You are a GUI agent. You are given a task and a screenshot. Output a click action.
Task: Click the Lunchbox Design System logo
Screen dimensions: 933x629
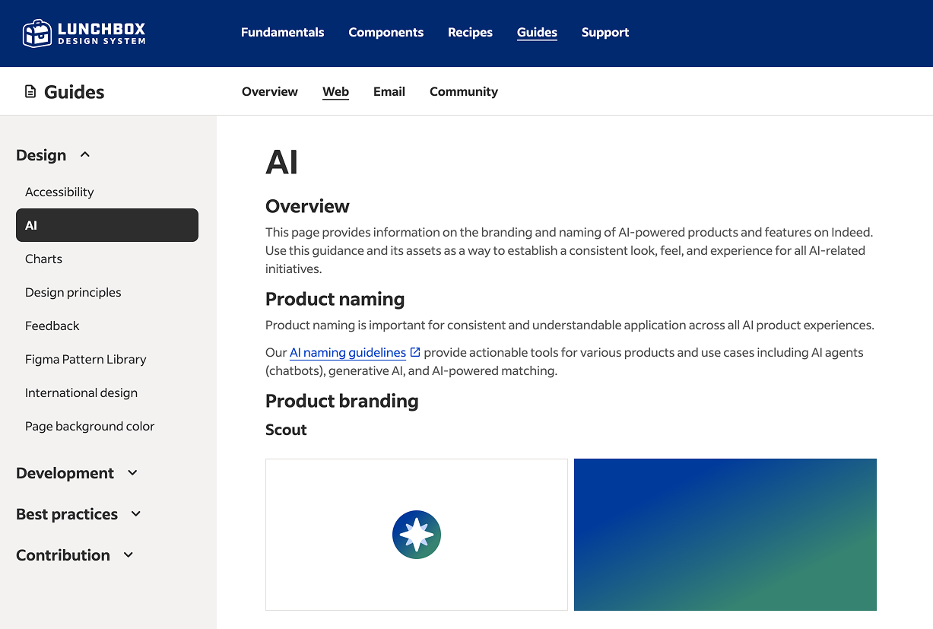pyautogui.click(x=84, y=33)
